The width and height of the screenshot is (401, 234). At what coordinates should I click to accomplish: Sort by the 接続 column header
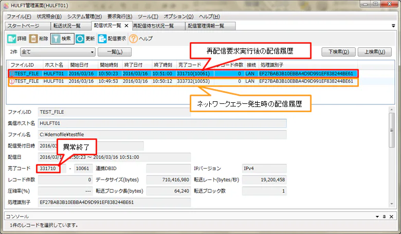click(251, 65)
